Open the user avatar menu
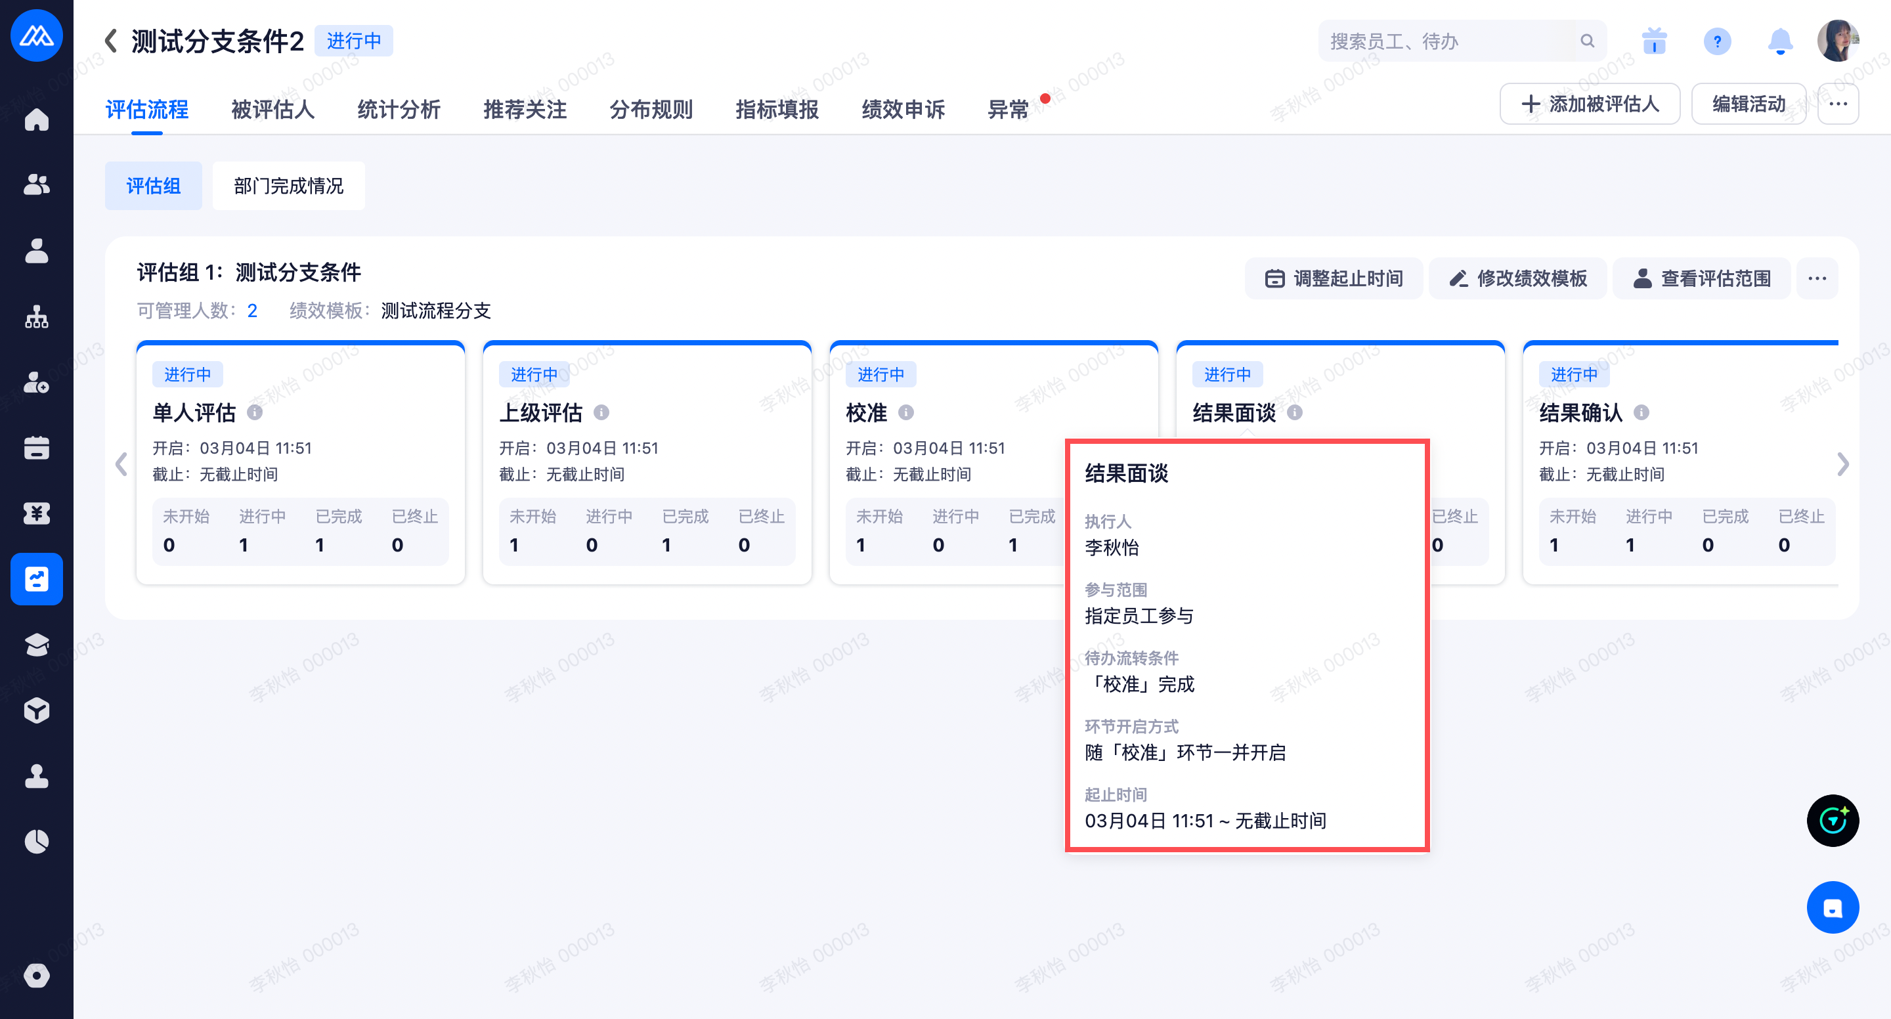Viewport: 1891px width, 1019px height. coord(1837,41)
